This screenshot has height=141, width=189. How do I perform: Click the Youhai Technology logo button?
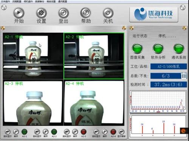tap(154, 14)
